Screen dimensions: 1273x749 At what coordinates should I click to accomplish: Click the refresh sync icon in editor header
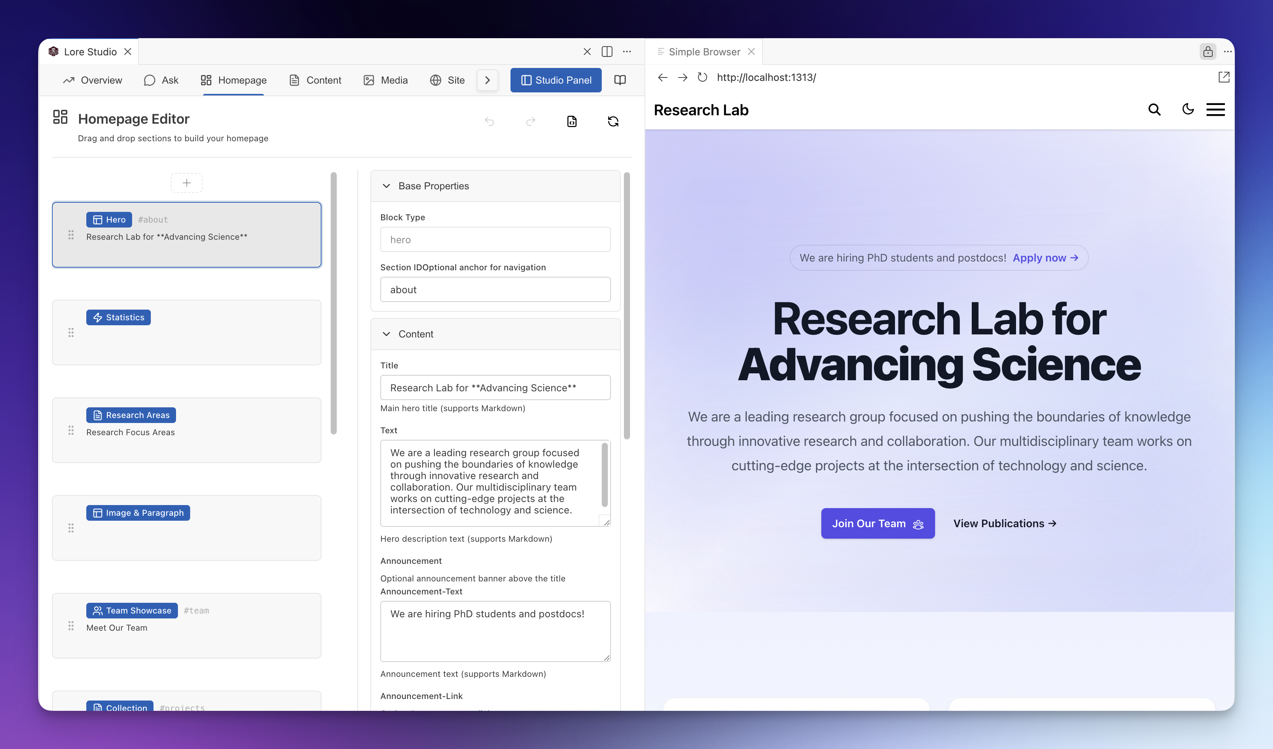613,121
